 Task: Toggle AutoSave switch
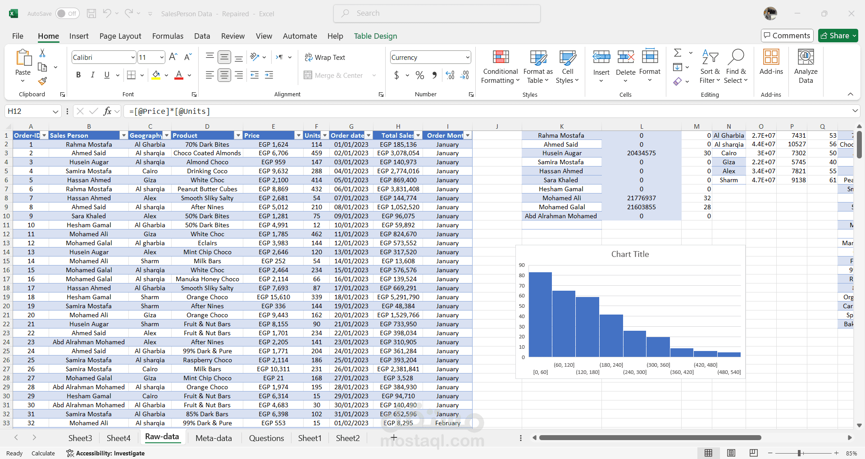[x=68, y=13]
